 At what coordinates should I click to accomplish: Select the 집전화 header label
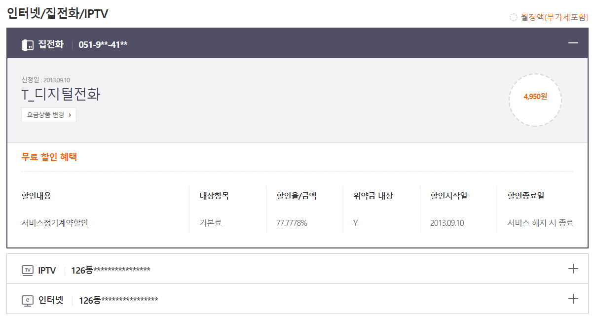click(51, 44)
